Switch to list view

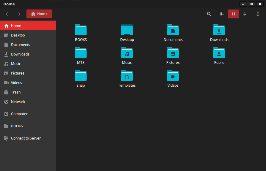pos(222,14)
